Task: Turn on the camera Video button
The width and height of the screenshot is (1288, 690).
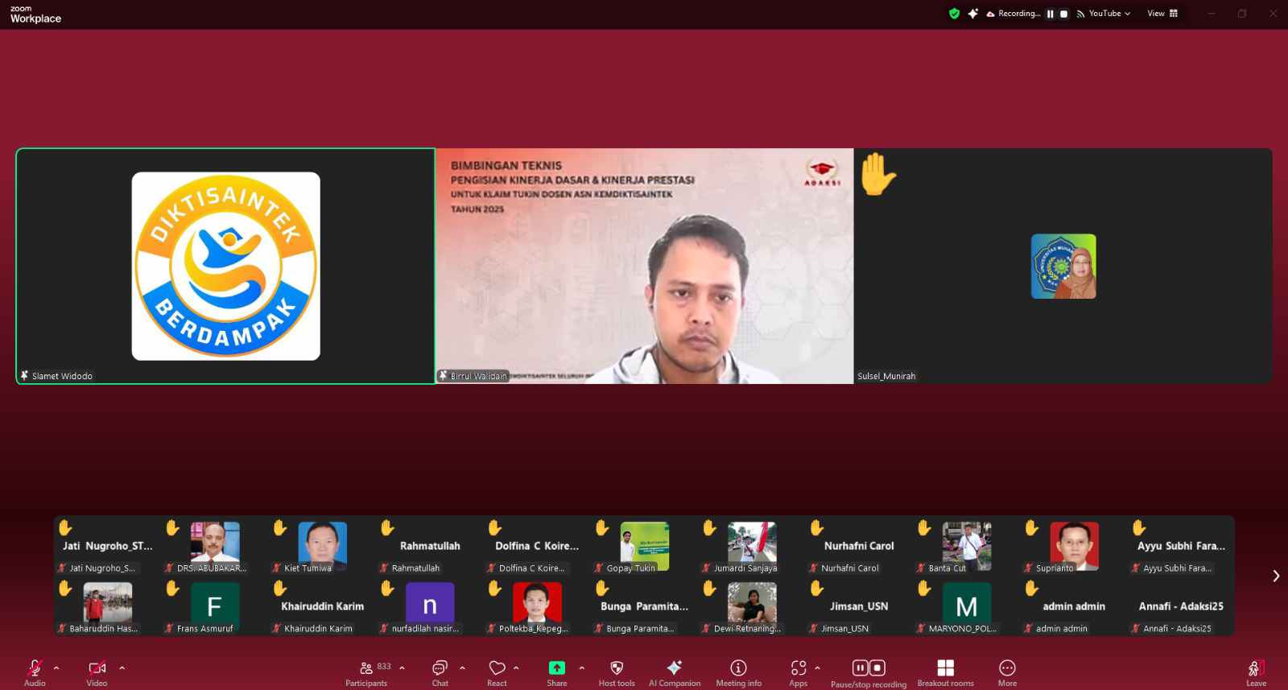Action: coord(97,672)
